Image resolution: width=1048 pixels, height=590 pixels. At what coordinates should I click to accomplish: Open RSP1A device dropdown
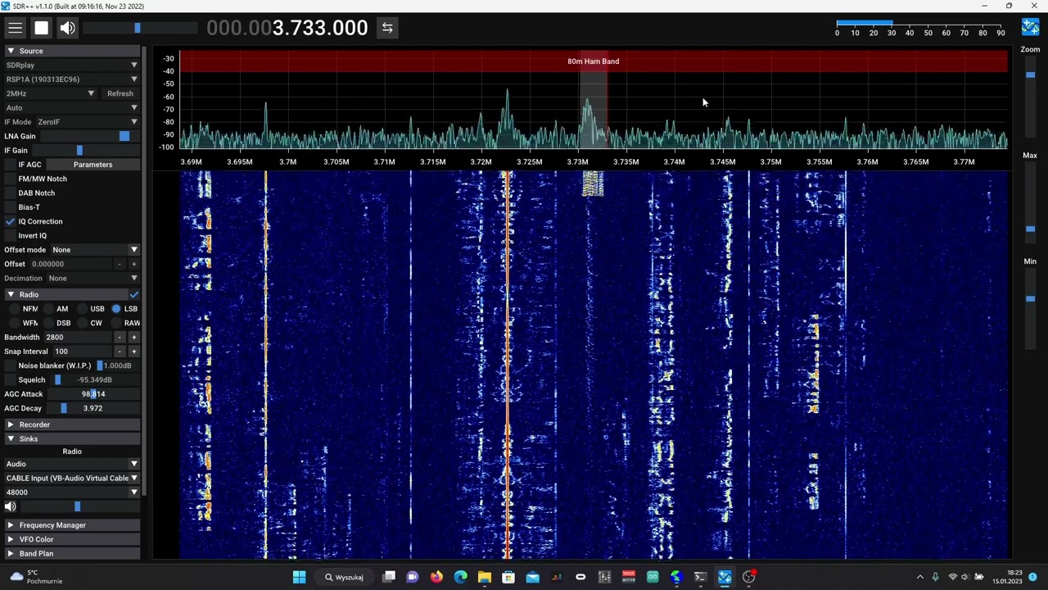click(72, 79)
